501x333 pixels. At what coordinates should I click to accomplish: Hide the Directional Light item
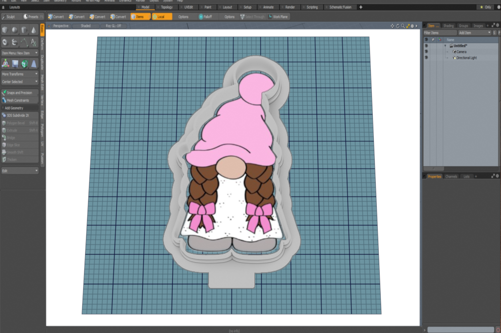tap(426, 58)
